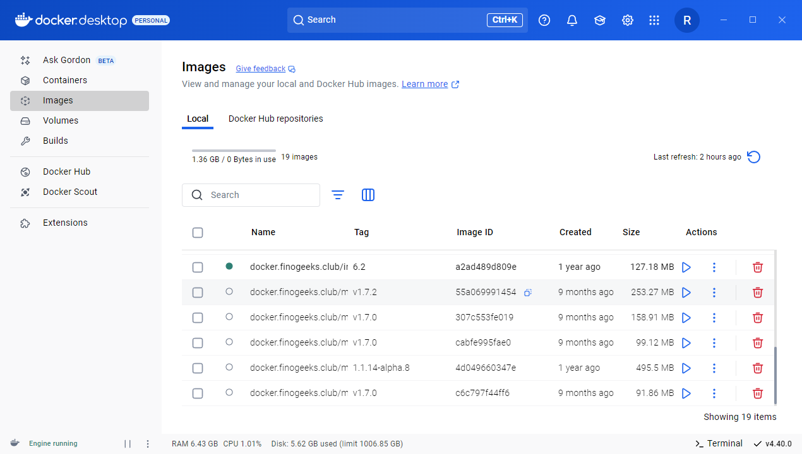Sort by the Created column header

click(x=575, y=232)
